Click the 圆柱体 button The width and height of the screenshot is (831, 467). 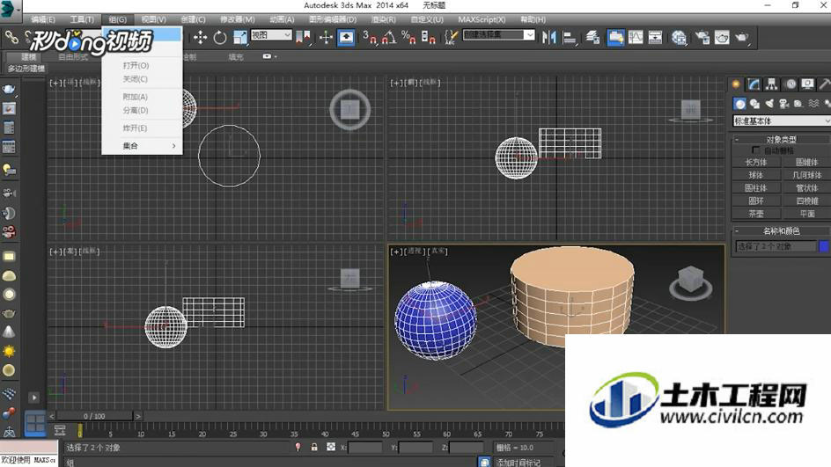point(756,188)
